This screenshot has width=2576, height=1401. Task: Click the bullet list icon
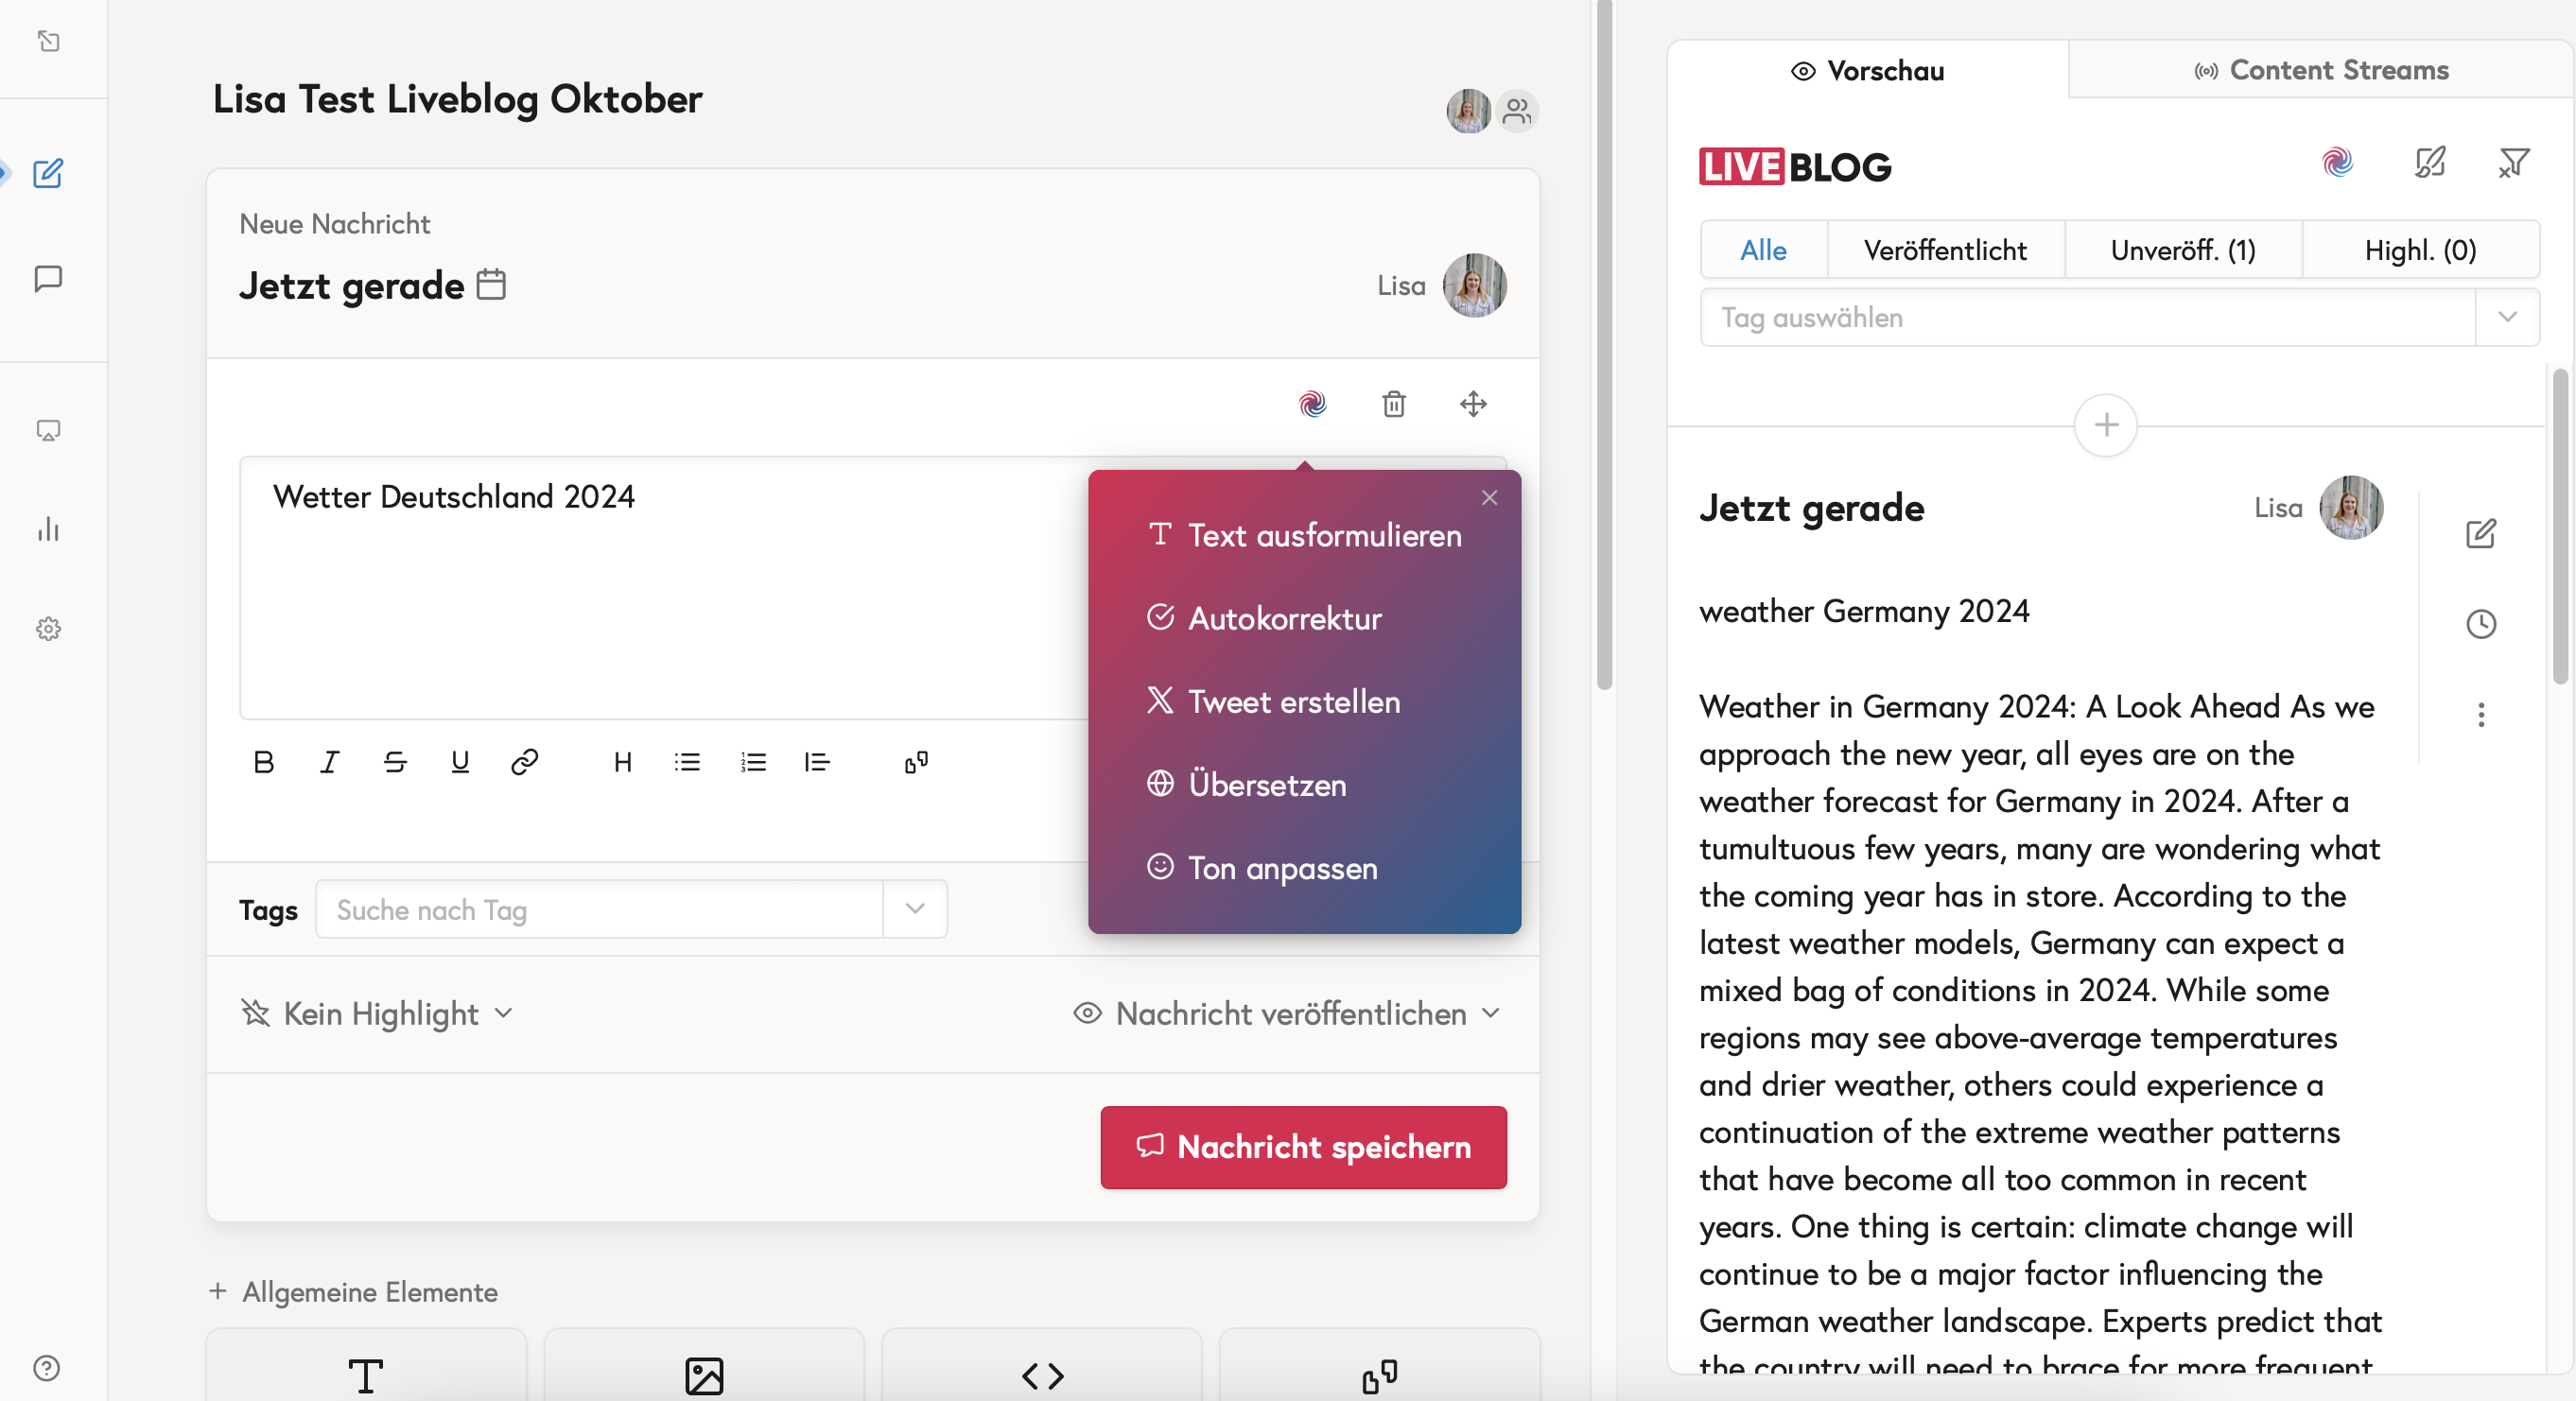(x=687, y=762)
